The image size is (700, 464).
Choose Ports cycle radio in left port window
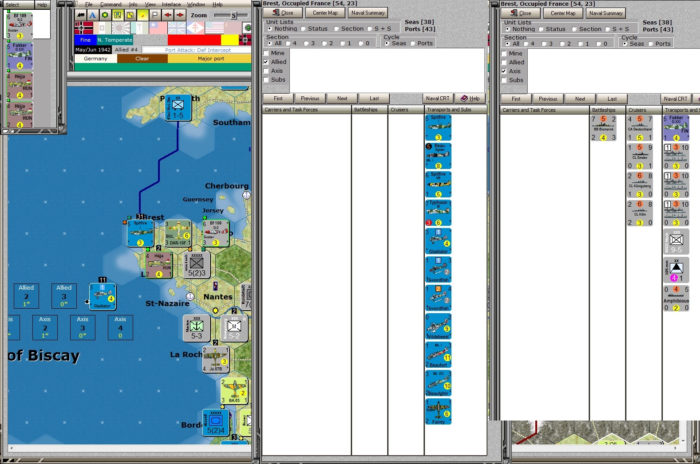click(412, 43)
